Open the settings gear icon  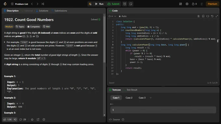[x=187, y=4]
